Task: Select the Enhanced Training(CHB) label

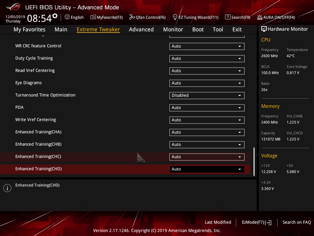Action: coord(38,144)
